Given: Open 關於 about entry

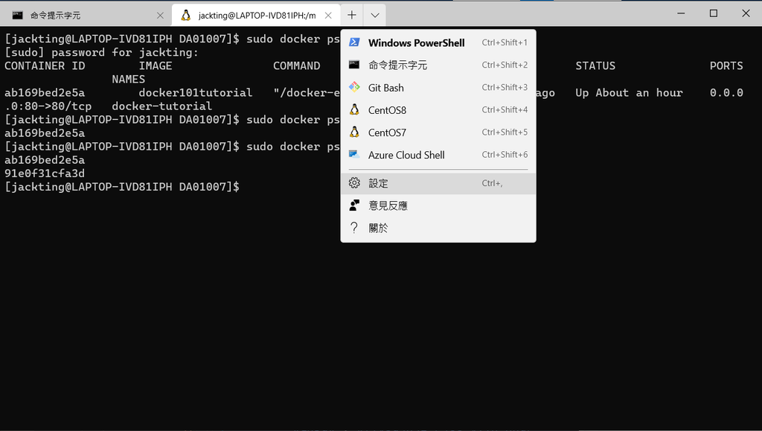Looking at the screenshot, I should click(438, 228).
